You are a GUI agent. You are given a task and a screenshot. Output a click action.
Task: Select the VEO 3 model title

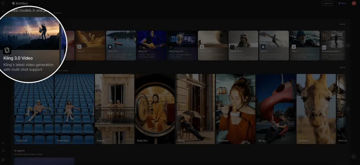point(295,52)
